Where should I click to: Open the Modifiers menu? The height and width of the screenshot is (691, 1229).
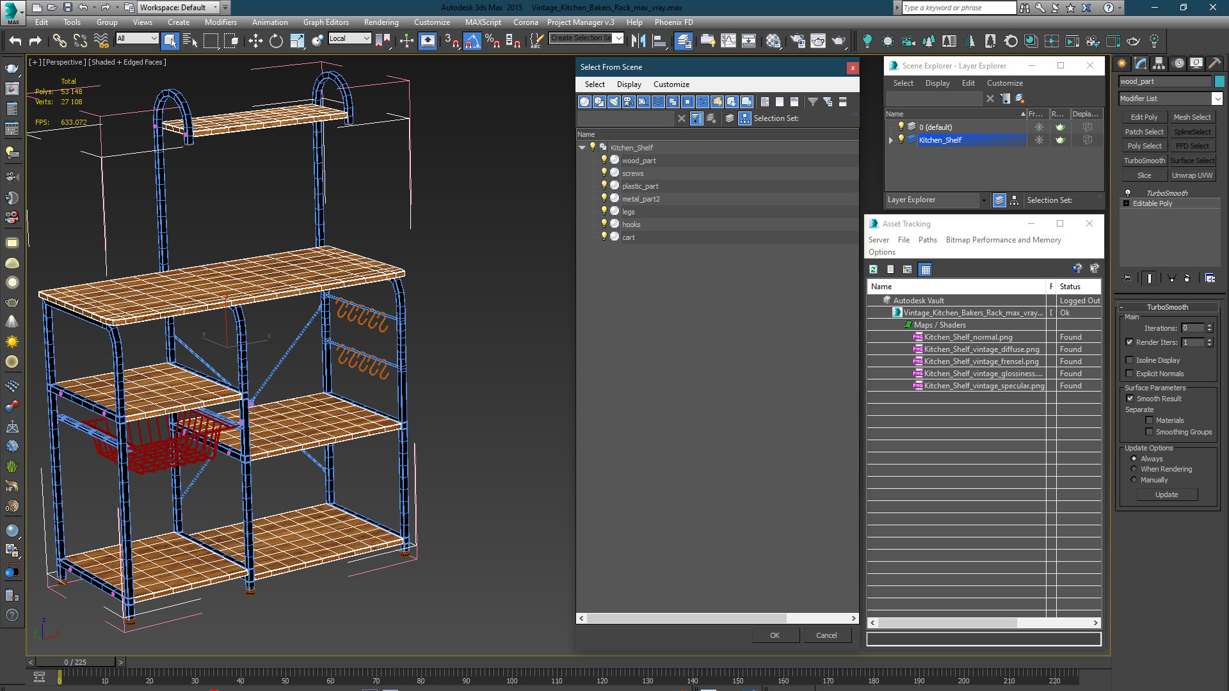click(x=220, y=22)
